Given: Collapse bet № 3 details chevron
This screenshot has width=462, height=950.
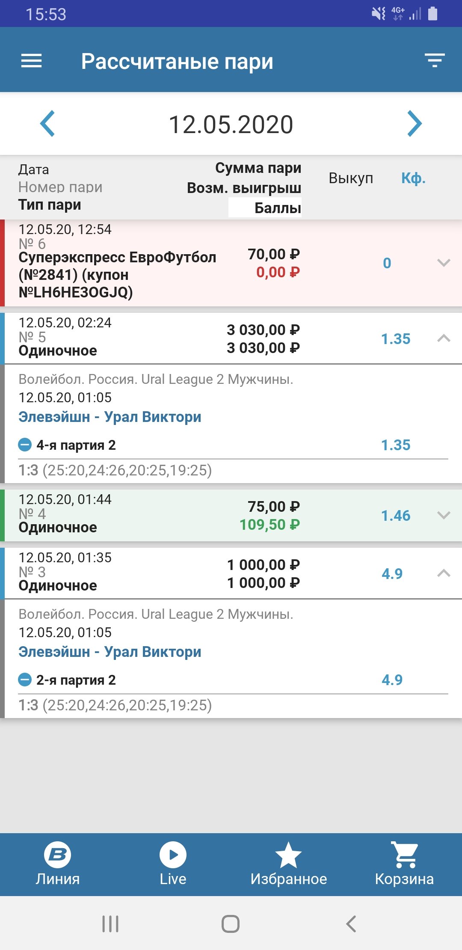Looking at the screenshot, I should click(x=444, y=573).
